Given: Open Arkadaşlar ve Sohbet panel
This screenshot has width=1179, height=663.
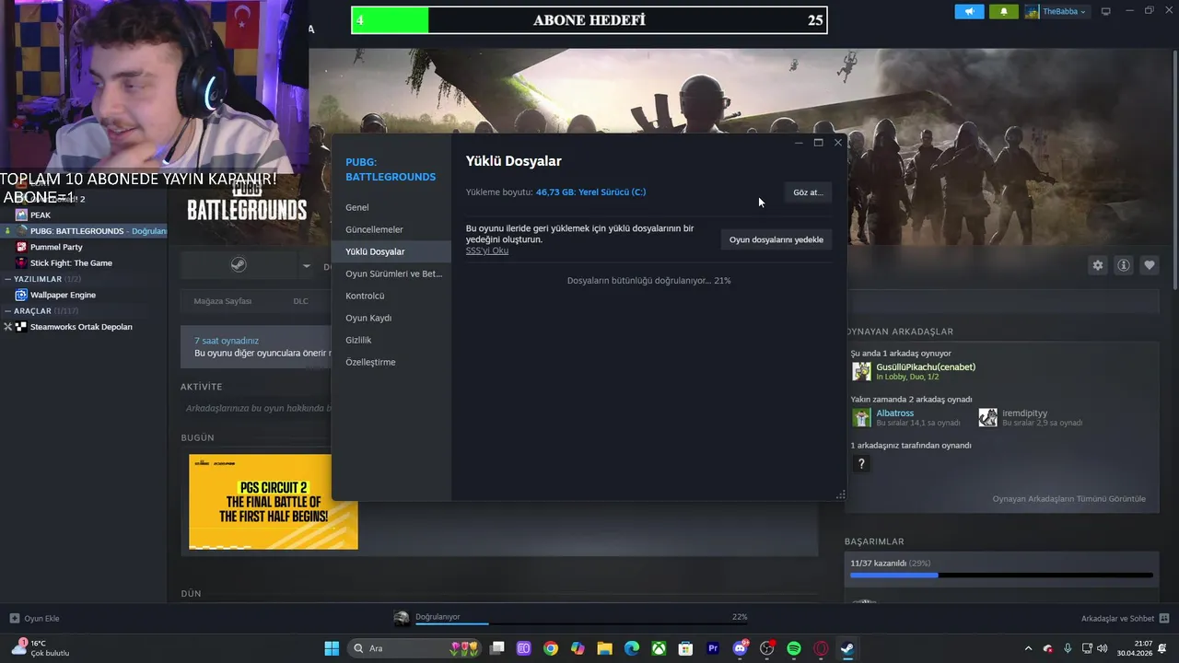Looking at the screenshot, I should [x=1126, y=618].
